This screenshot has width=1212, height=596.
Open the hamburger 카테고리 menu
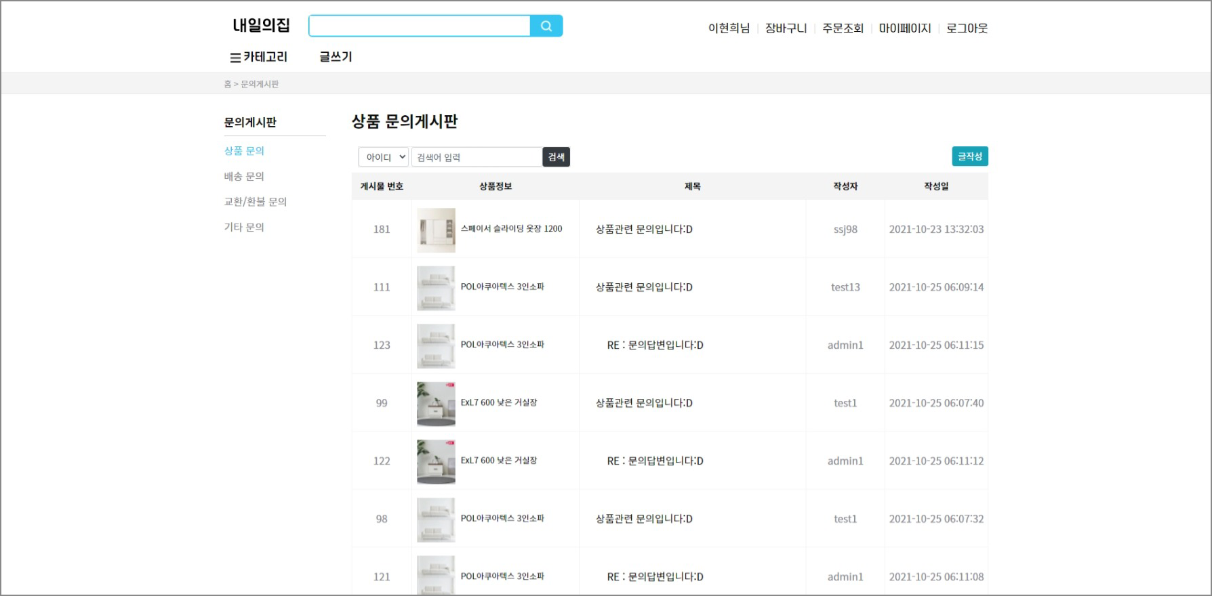click(259, 57)
